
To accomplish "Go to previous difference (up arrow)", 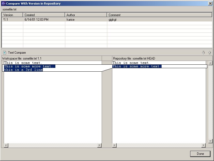I will (209, 53).
